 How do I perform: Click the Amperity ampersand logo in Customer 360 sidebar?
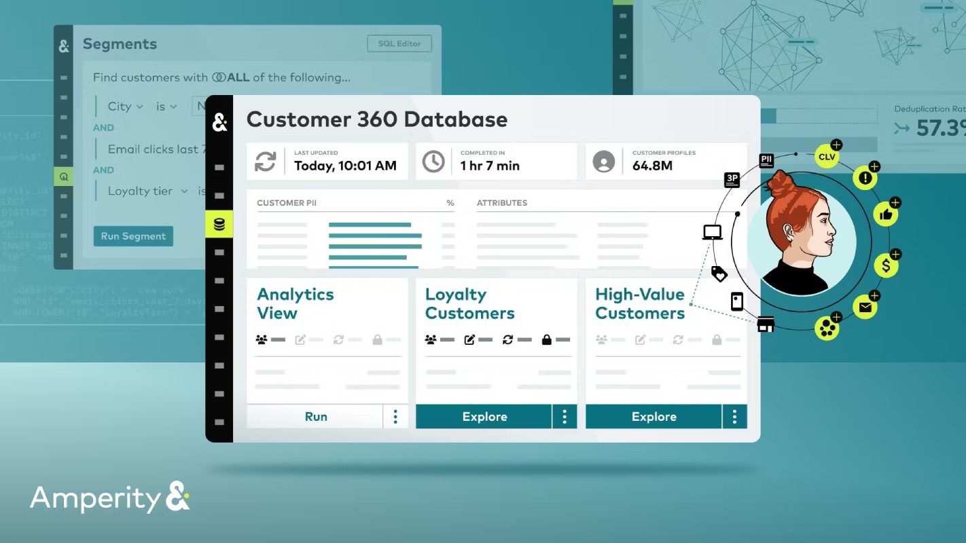click(x=219, y=123)
